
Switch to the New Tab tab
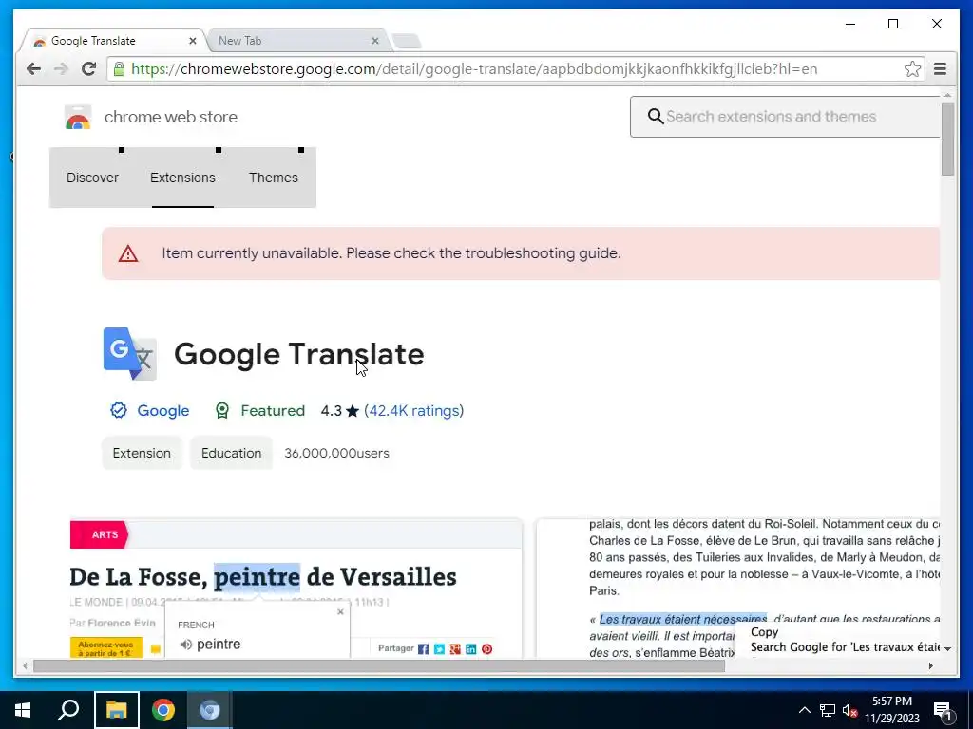297,41
